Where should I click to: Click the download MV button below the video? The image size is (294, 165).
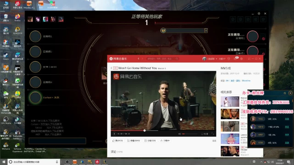(x=165, y=140)
